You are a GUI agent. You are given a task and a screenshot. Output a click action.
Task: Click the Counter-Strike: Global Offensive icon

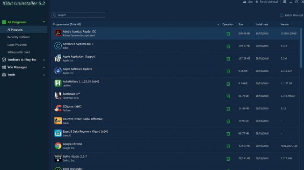[58, 121]
